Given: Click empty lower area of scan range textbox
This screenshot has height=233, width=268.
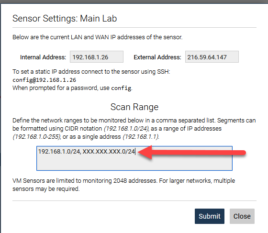Looking at the screenshot, I should [x=134, y=163].
